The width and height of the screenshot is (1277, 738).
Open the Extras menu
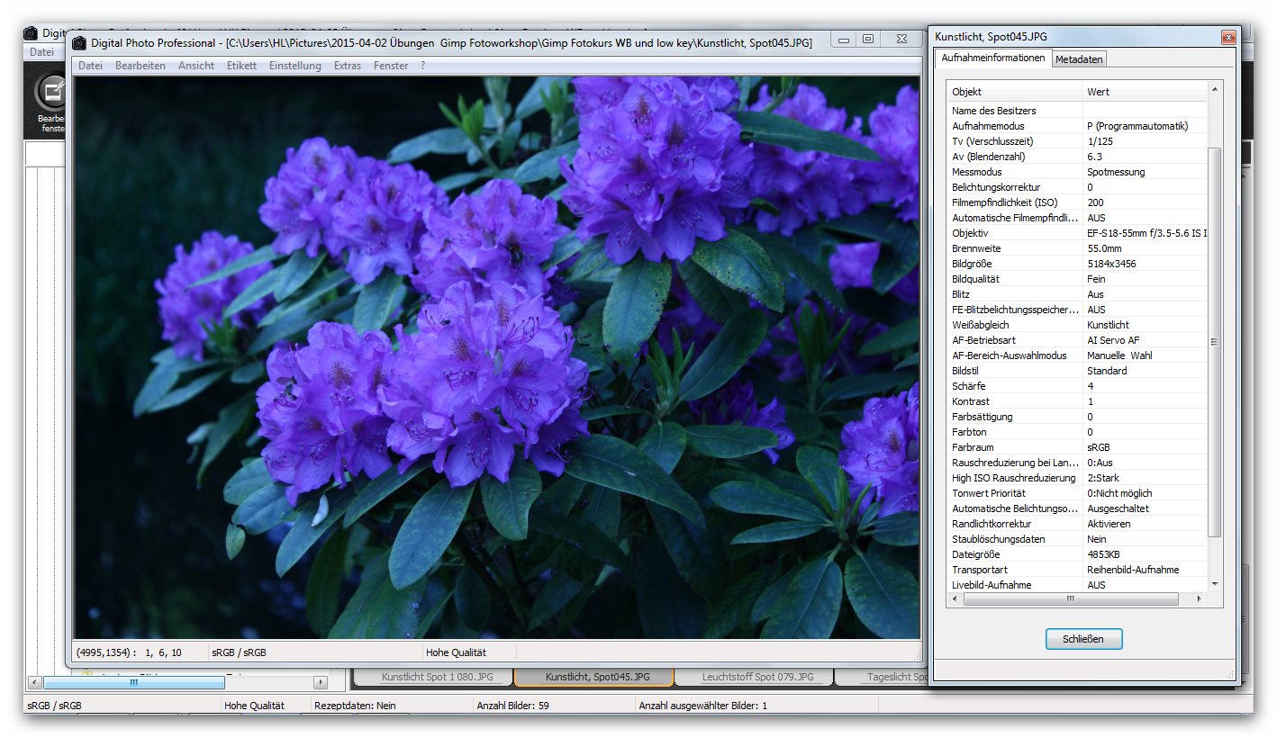348,66
